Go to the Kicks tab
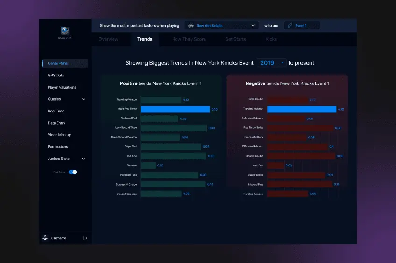Screen dimensions: 396x263 tap(271, 39)
